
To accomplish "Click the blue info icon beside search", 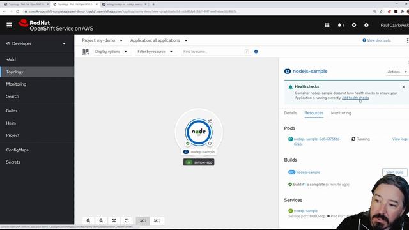I will click(x=256, y=52).
